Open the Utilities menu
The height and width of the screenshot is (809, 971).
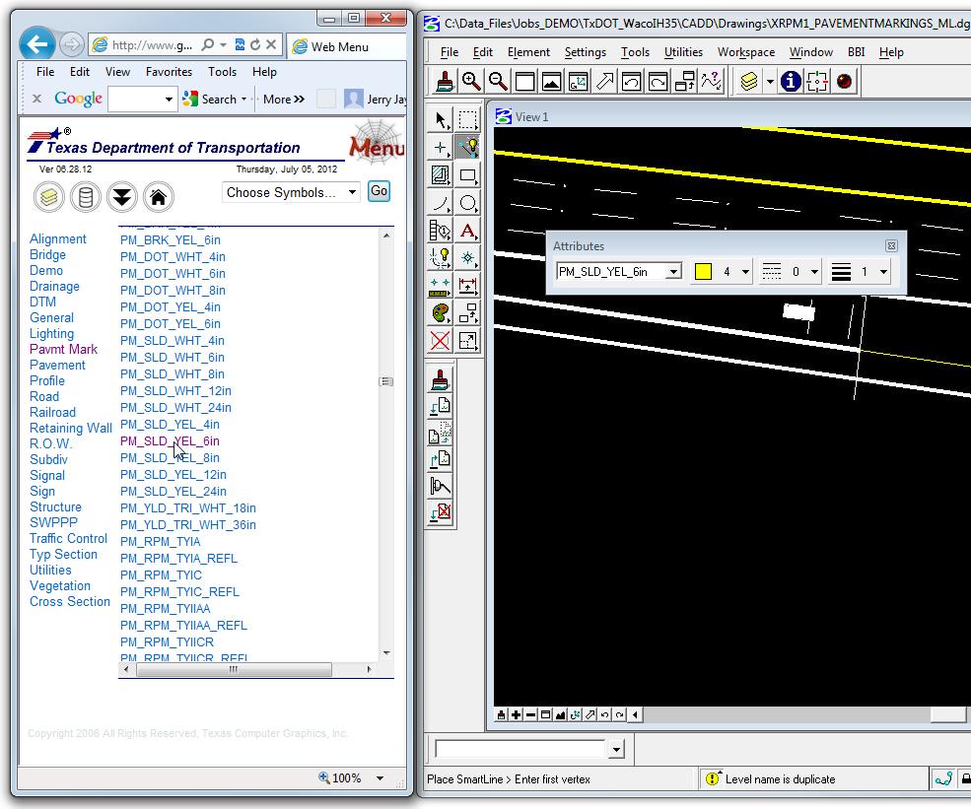pos(683,52)
